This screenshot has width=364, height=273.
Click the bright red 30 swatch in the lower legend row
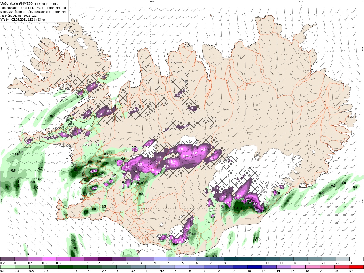pos(357,267)
